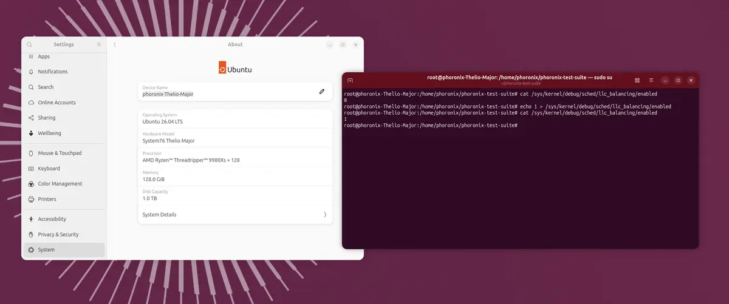
Task: Click the '~/phoronix-test-suite' terminal subtitle
Action: 520,84
